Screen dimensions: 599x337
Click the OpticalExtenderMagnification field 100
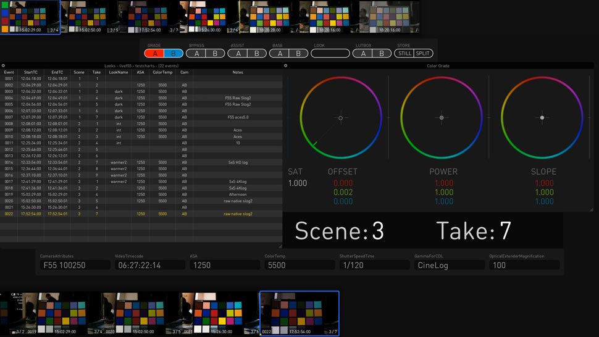524,265
